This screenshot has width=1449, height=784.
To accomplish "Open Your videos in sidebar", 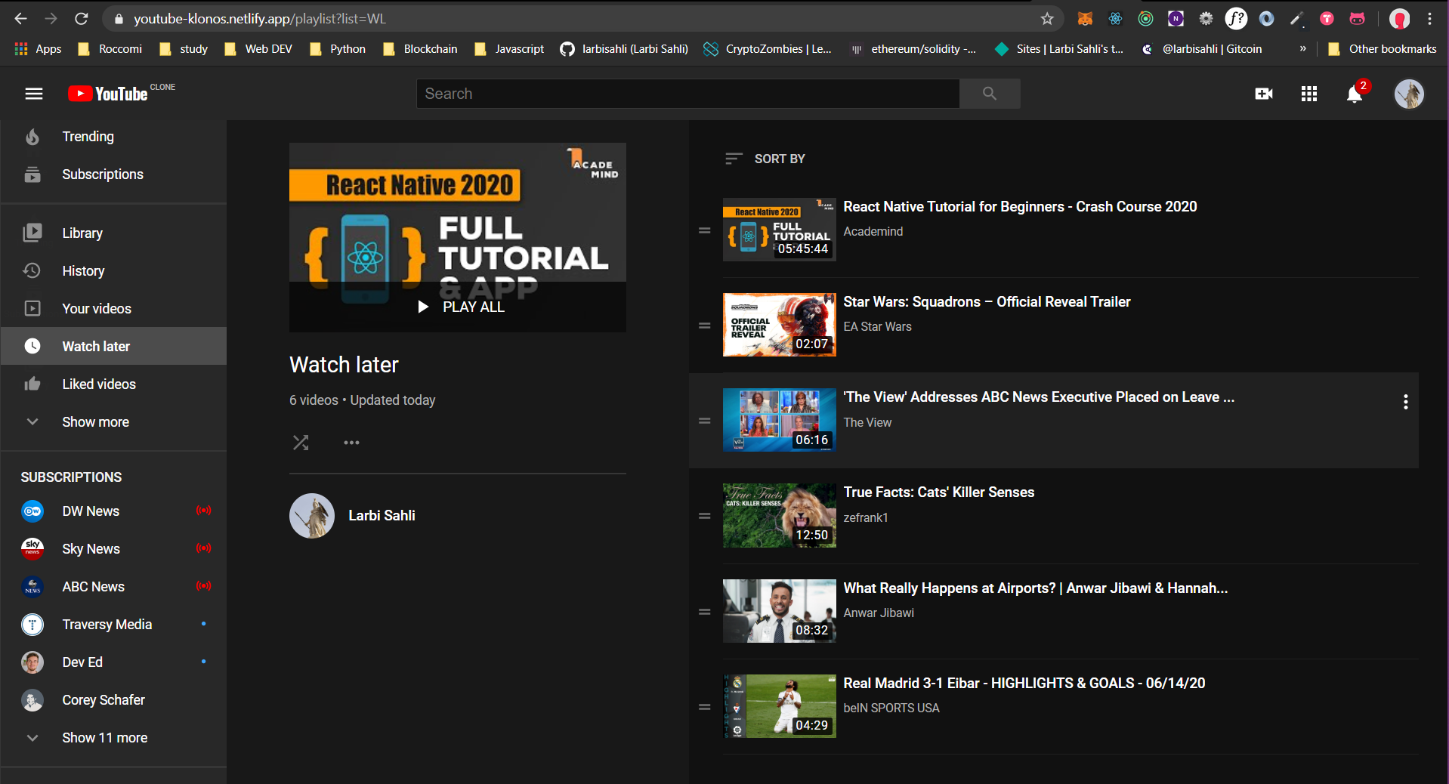I will coord(113,309).
